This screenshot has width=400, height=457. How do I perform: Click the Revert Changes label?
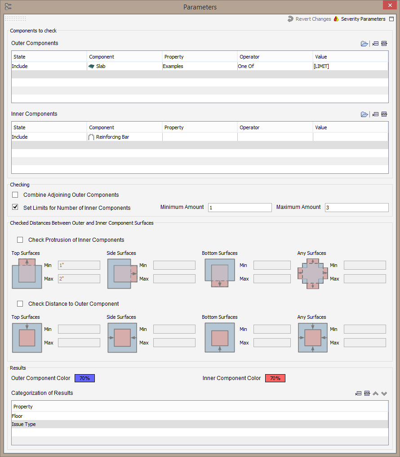(x=313, y=19)
